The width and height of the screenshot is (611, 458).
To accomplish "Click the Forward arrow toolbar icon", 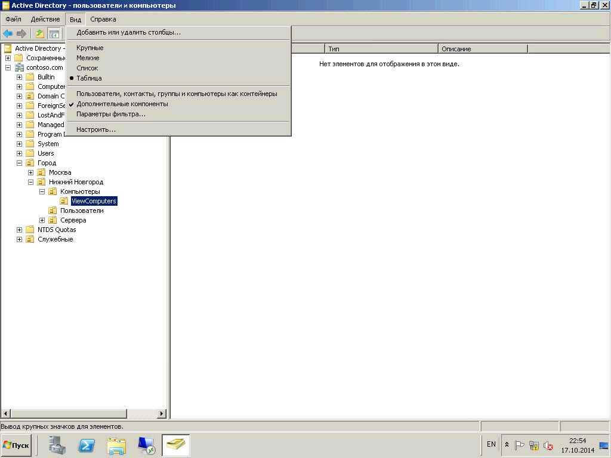I will 21,34.
